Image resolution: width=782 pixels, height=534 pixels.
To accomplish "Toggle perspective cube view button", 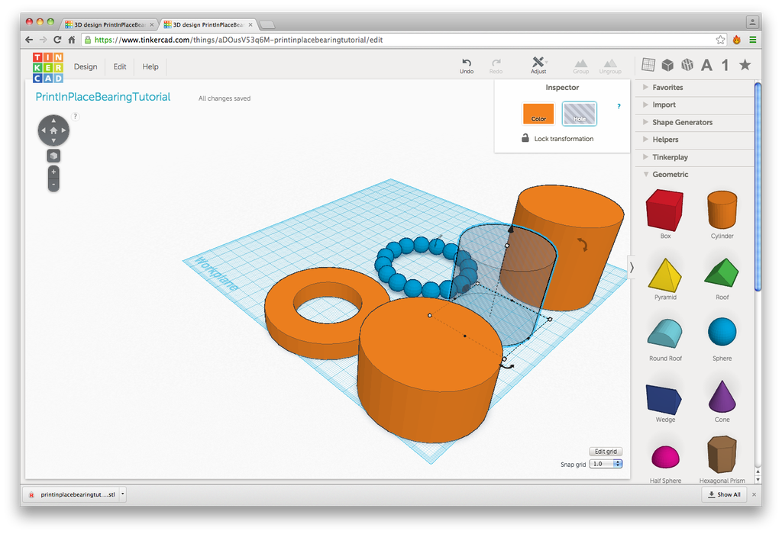I will tap(53, 156).
